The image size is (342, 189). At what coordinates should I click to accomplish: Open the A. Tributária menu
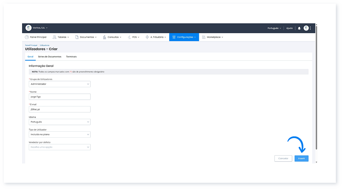point(156,37)
